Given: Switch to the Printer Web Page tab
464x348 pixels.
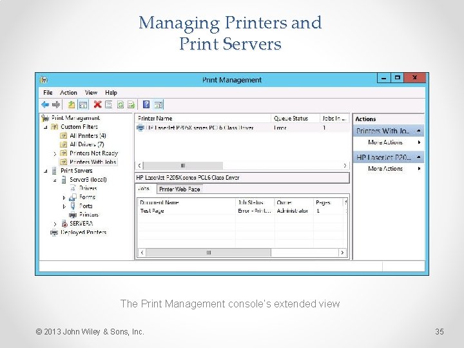Looking at the screenshot, I should coord(179,189).
